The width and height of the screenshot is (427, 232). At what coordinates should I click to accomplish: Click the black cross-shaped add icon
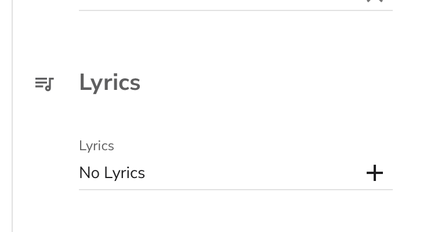[x=375, y=173]
